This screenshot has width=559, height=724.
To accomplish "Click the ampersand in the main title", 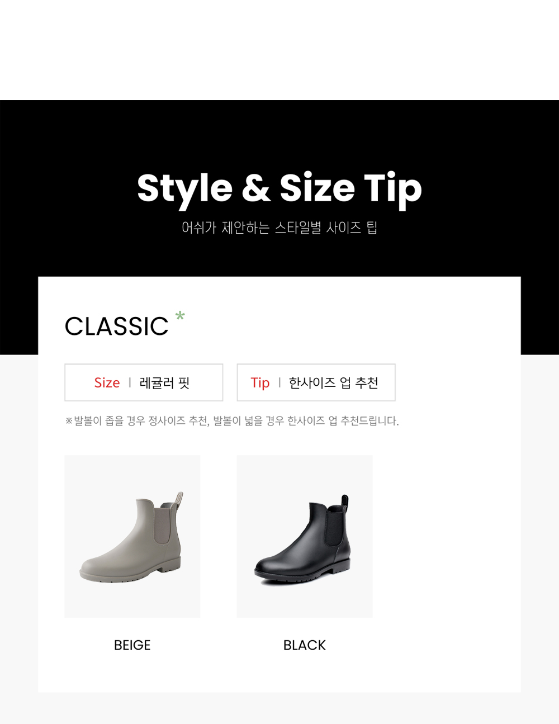I will [x=256, y=188].
